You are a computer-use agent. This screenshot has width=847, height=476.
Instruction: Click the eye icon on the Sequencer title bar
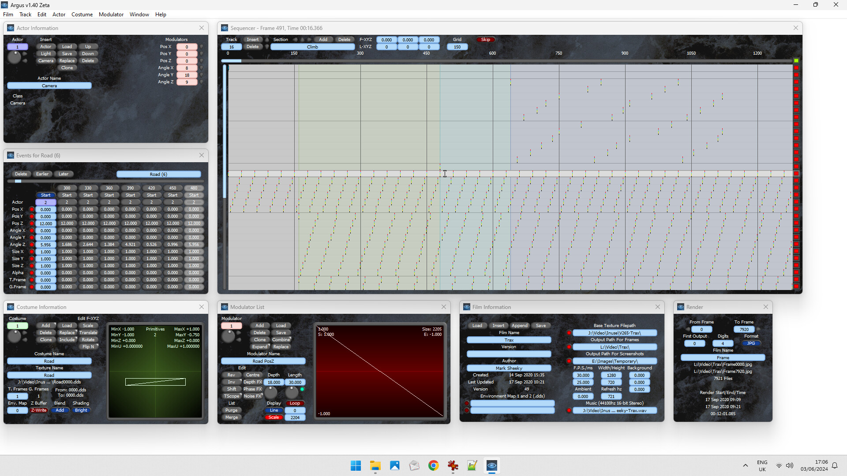(x=225, y=28)
